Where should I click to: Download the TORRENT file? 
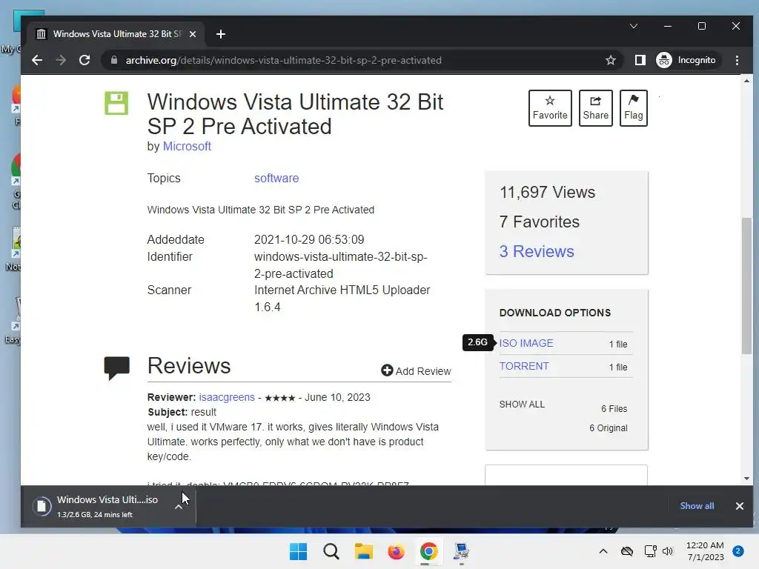[x=524, y=366]
